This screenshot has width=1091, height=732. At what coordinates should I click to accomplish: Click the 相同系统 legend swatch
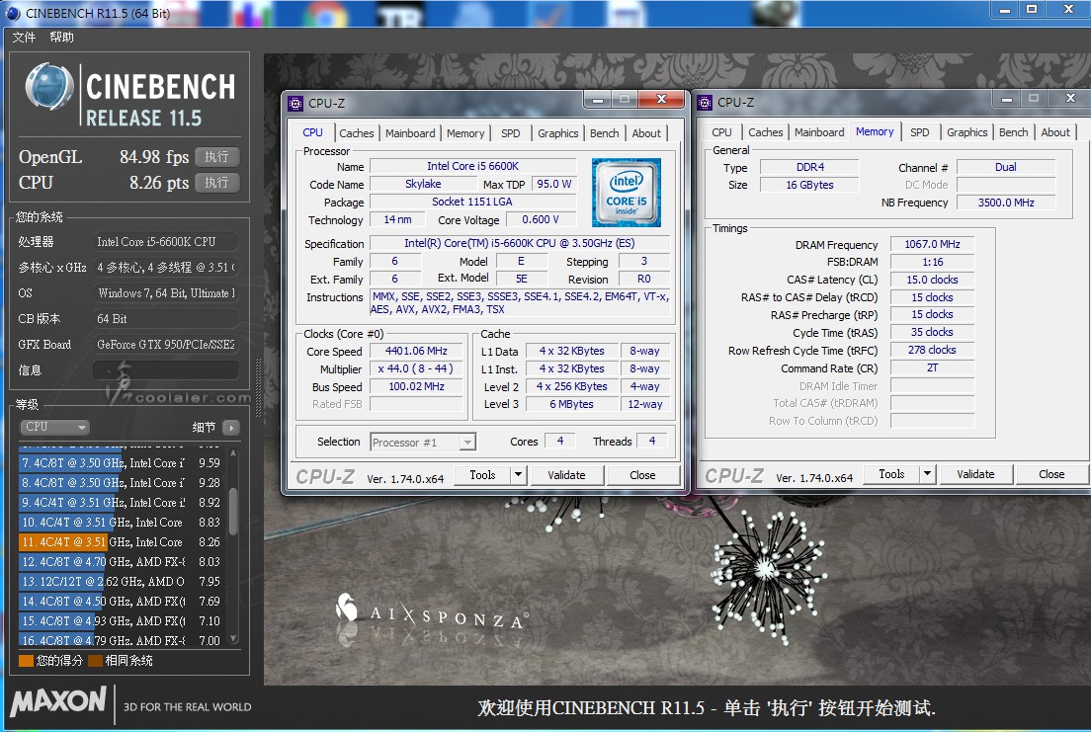coord(95,660)
